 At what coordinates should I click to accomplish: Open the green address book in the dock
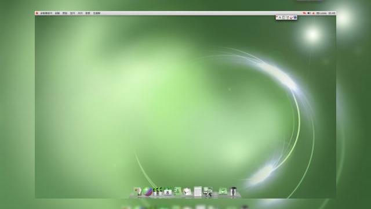tap(177, 192)
